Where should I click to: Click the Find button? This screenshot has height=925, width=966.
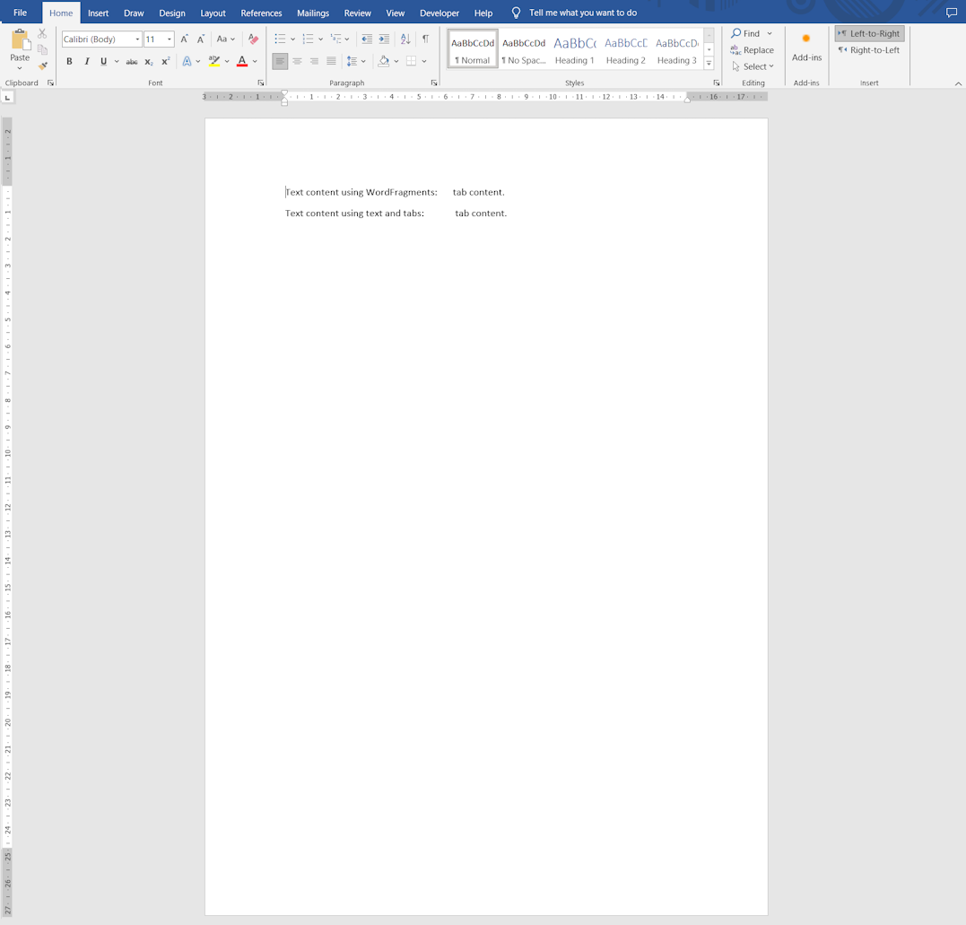(x=745, y=33)
